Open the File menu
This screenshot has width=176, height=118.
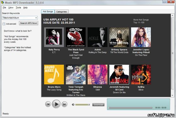4,7
